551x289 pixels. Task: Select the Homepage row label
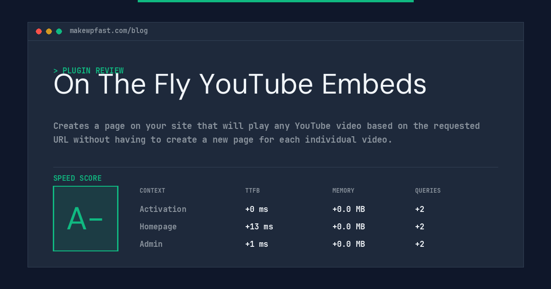(x=158, y=227)
